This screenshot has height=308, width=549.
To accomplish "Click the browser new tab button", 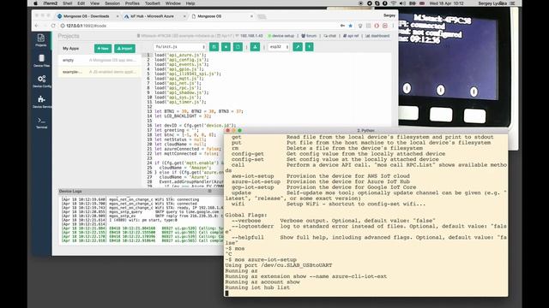I will 262,16.
